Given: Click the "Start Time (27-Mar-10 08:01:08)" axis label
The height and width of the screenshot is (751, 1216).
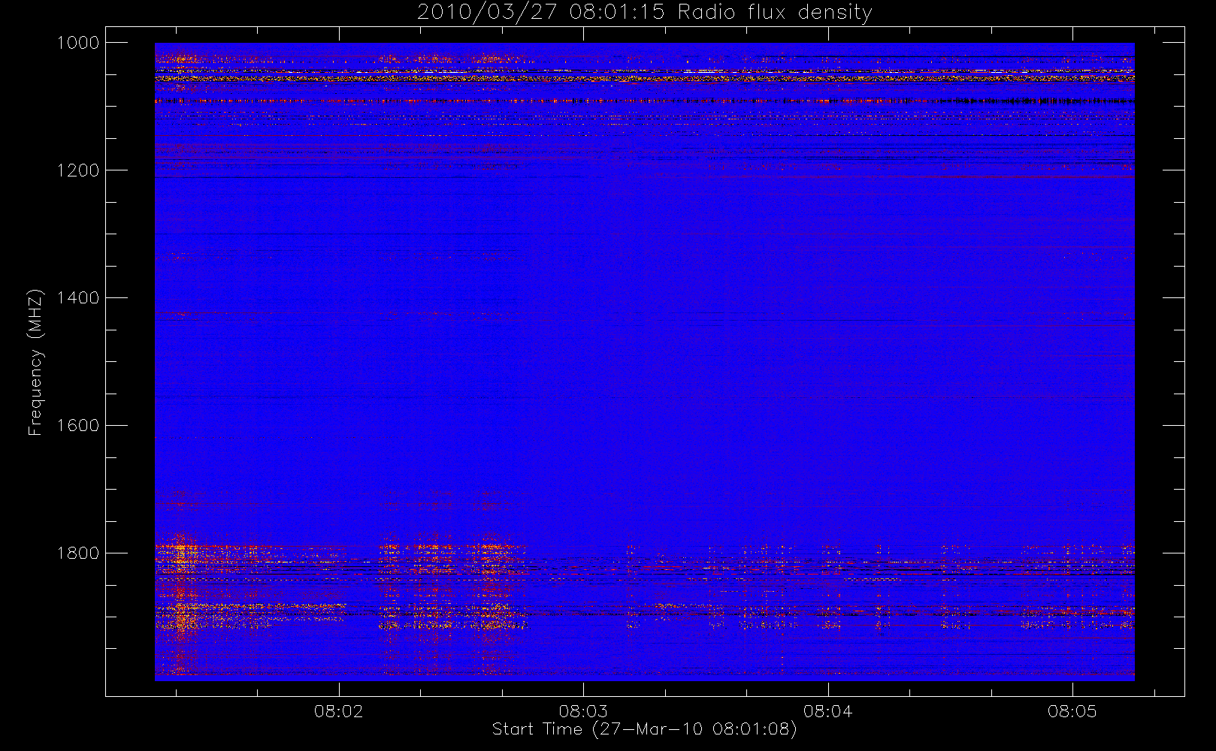Looking at the screenshot, I should 644,729.
